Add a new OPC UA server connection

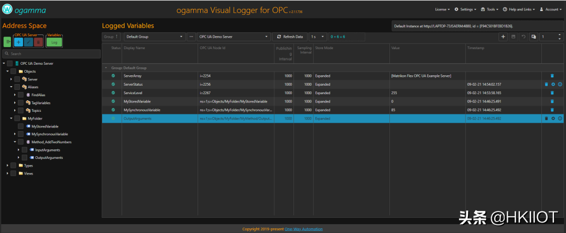[x=19, y=42]
